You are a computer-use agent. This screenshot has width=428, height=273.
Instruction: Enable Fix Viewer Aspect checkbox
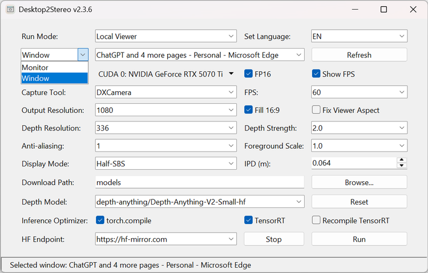pyautogui.click(x=316, y=110)
